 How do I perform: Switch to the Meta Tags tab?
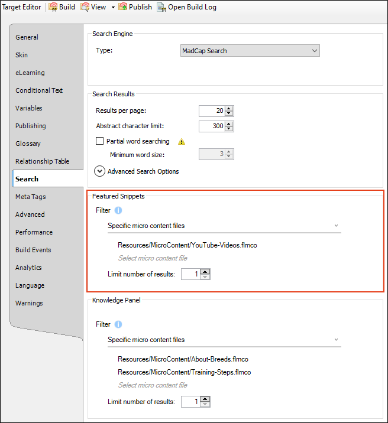[x=31, y=197]
